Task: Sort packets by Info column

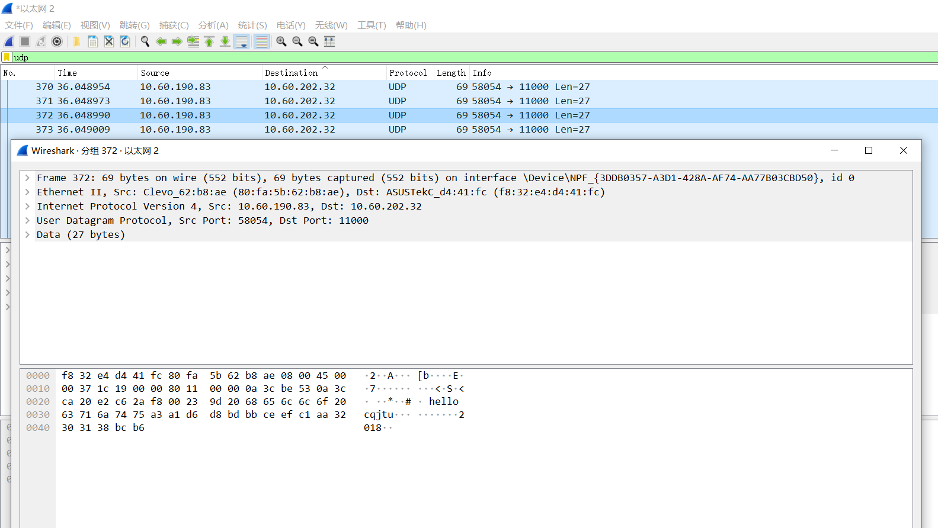Action: (x=704, y=73)
